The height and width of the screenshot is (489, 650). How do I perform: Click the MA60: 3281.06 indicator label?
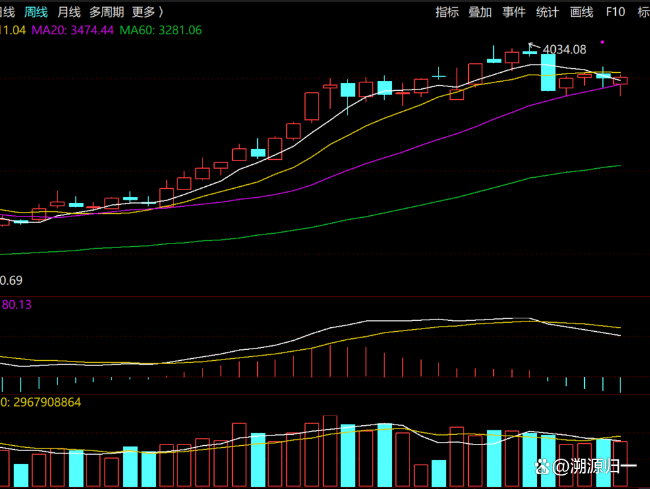point(161,30)
